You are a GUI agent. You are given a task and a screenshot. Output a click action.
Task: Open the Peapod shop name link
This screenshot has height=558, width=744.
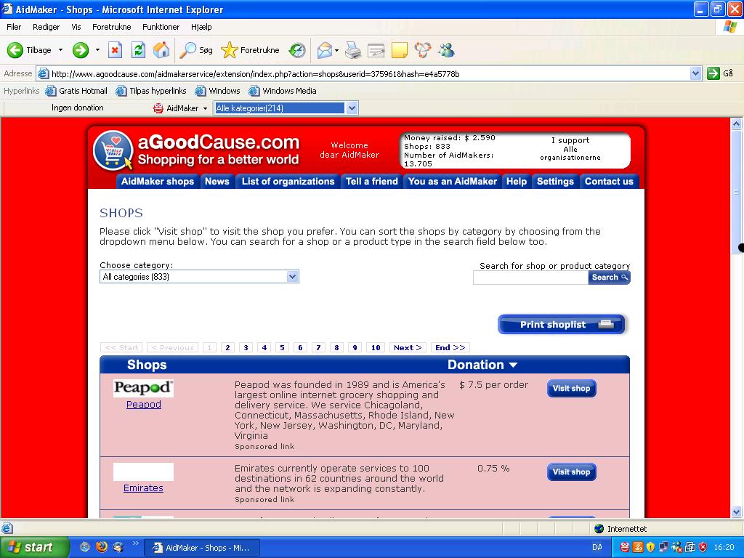[x=144, y=404]
